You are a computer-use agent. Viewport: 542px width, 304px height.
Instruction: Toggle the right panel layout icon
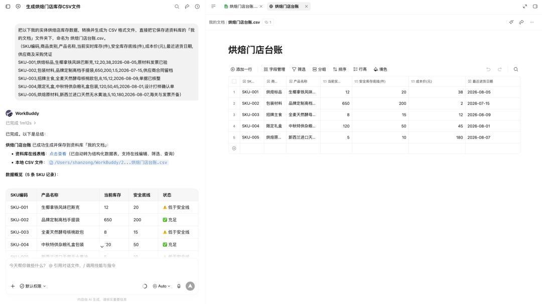click(535, 6)
